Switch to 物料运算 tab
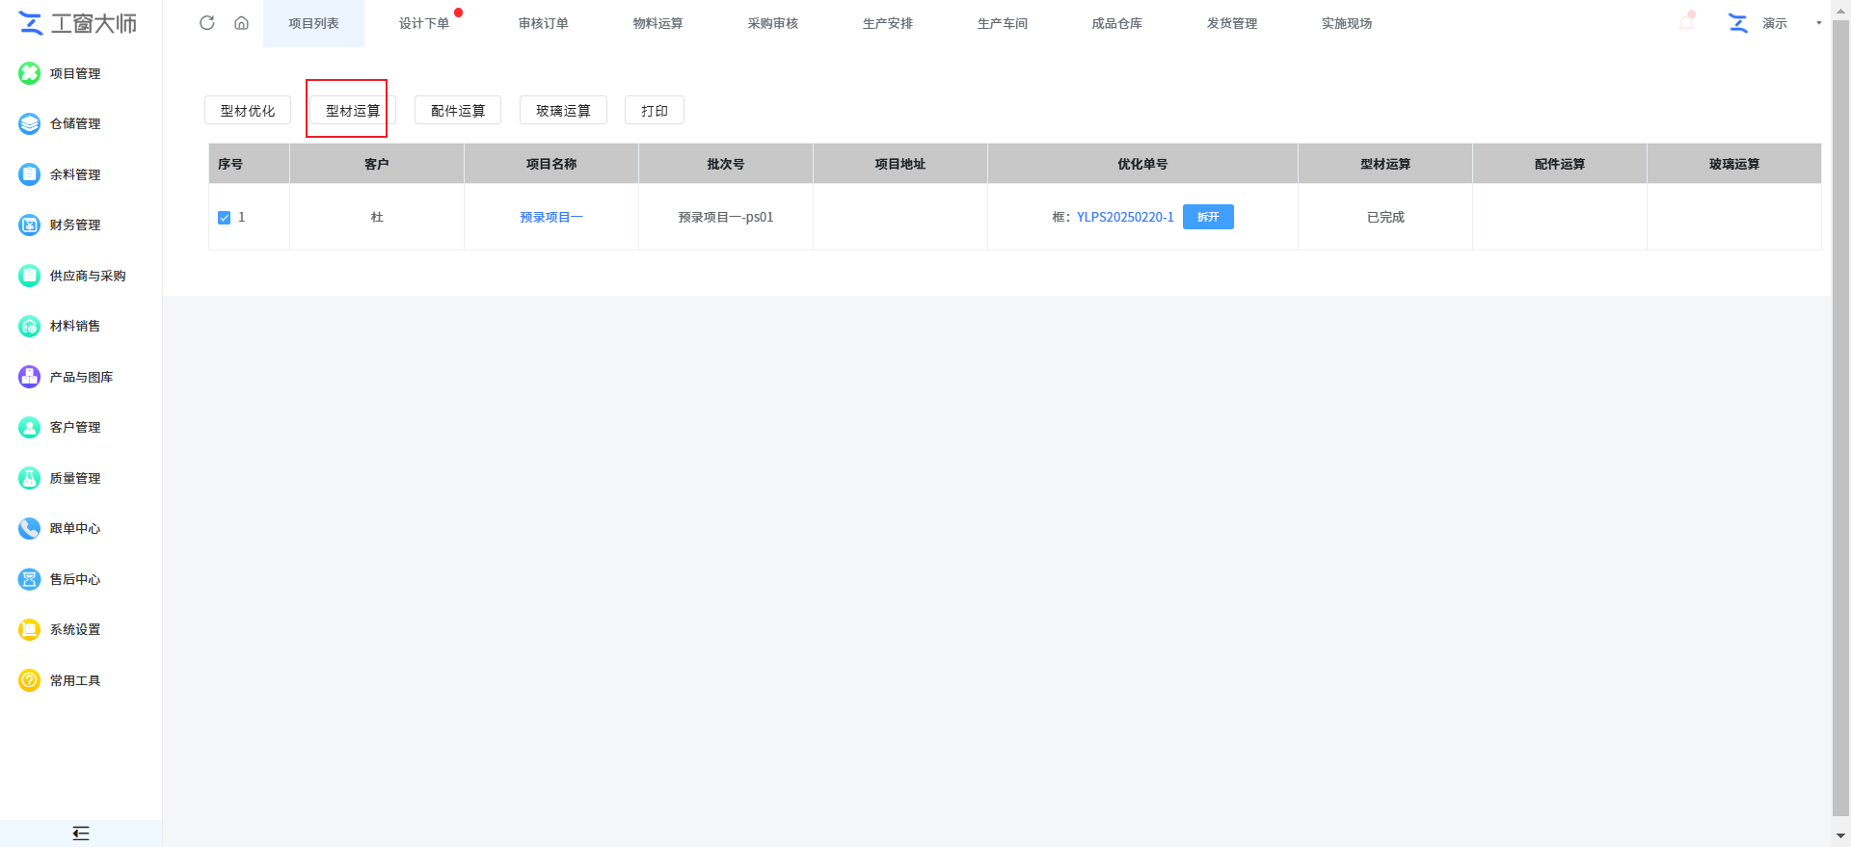Image resolution: width=1851 pixels, height=847 pixels. click(x=657, y=23)
